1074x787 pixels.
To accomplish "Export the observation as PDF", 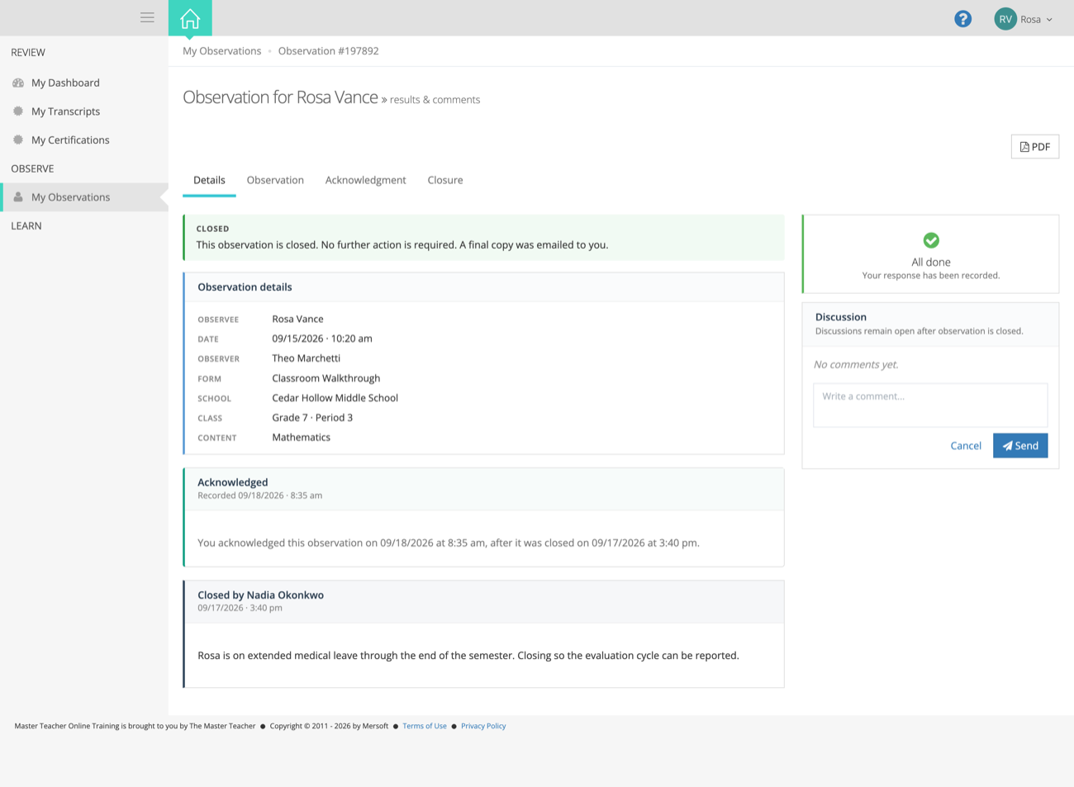I will click(x=1035, y=147).
